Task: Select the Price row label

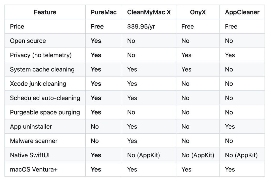Action: [x=17, y=26]
